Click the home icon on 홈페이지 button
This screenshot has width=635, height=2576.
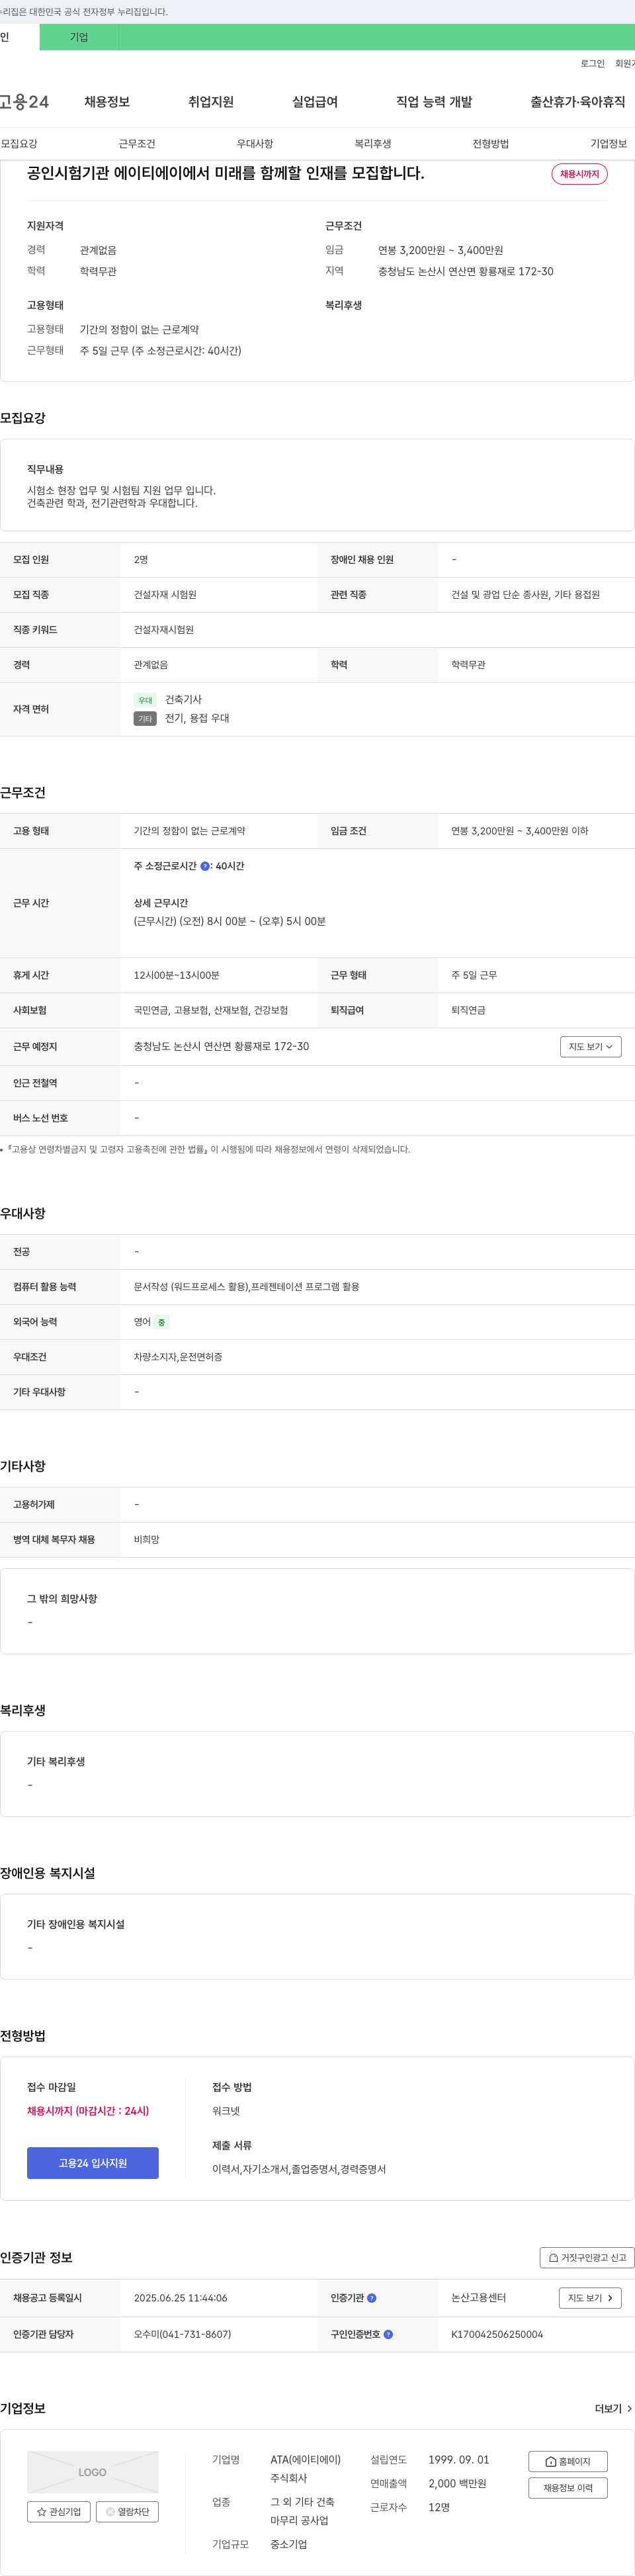click(x=550, y=2461)
